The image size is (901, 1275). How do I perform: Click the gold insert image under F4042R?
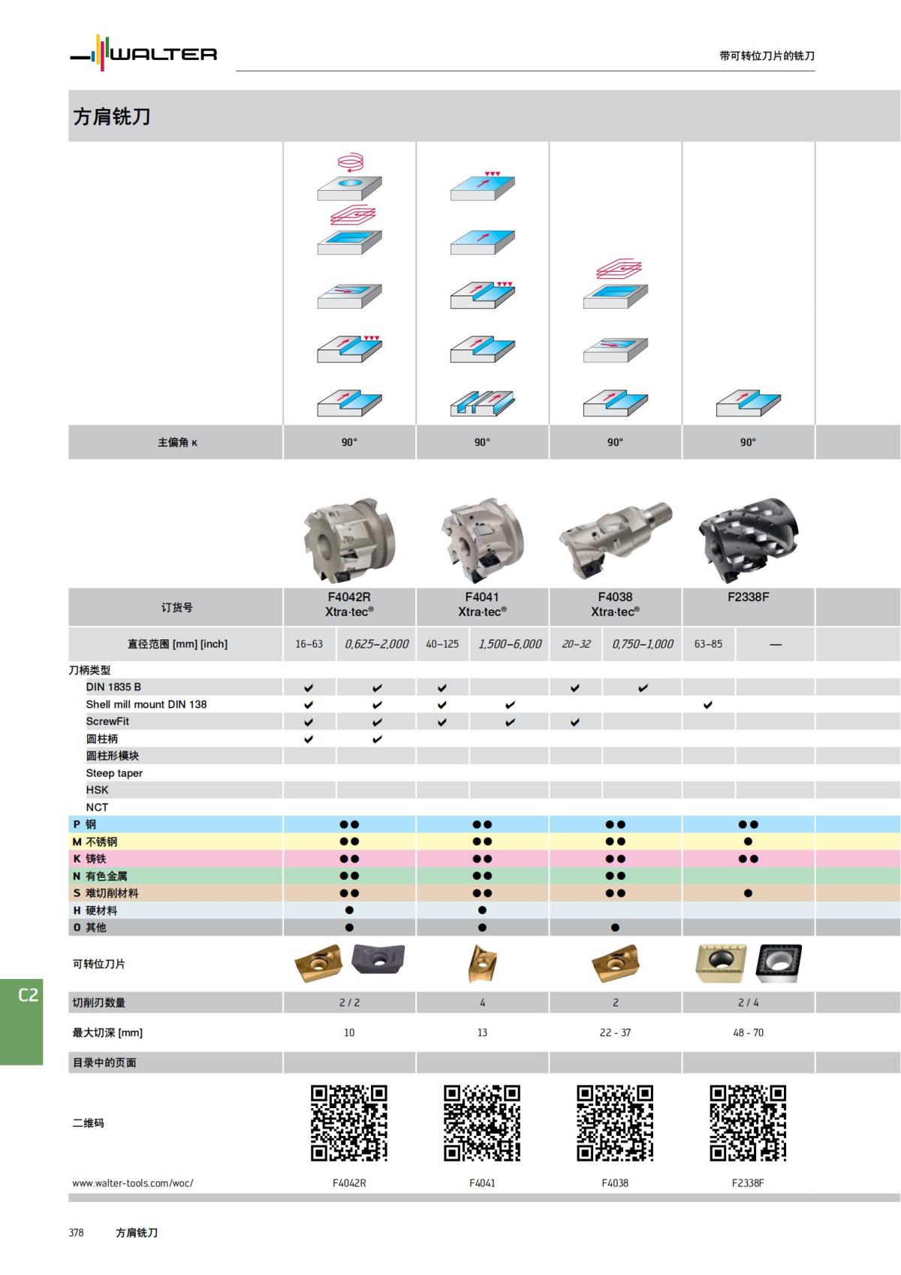(319, 964)
